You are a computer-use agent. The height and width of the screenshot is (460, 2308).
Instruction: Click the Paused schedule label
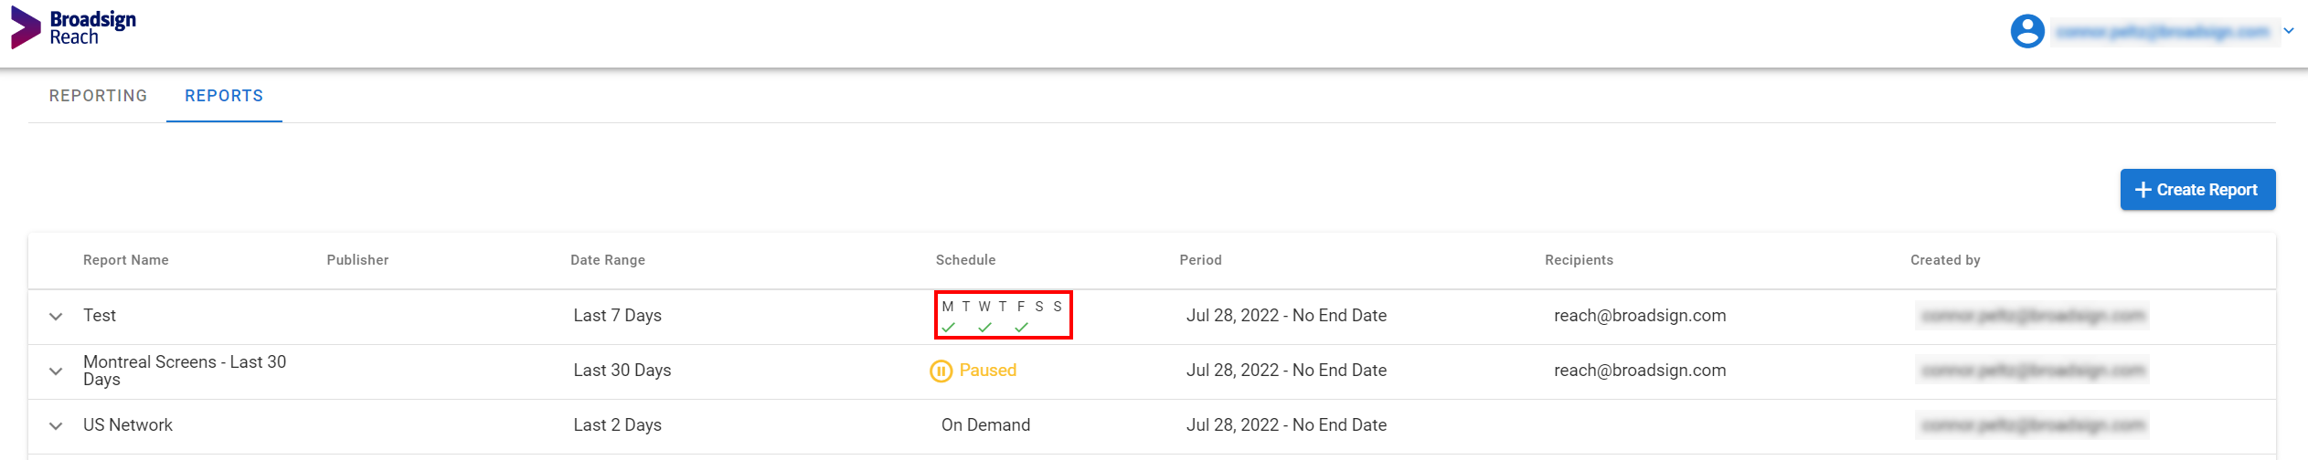point(988,371)
